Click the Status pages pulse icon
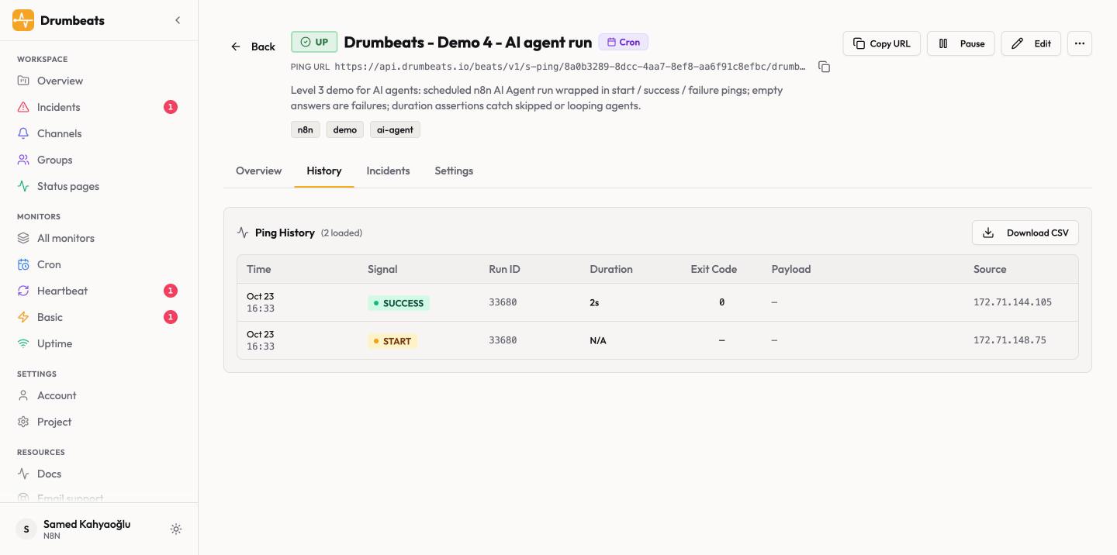Viewport: 1117px width, 555px height. point(23,186)
